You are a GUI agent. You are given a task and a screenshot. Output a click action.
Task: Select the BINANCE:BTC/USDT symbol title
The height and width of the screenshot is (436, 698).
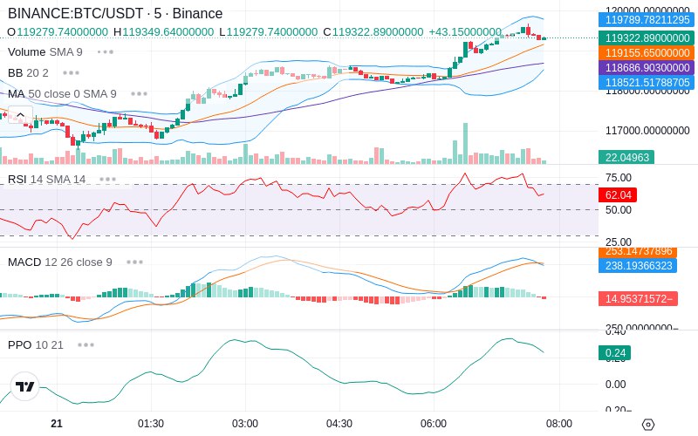pos(76,13)
